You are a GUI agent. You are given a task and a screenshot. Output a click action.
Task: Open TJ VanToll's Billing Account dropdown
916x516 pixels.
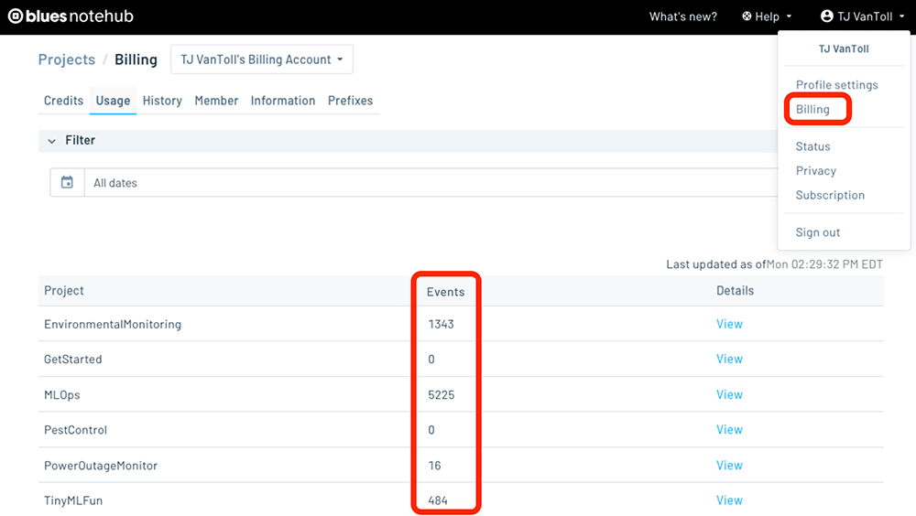coord(262,59)
